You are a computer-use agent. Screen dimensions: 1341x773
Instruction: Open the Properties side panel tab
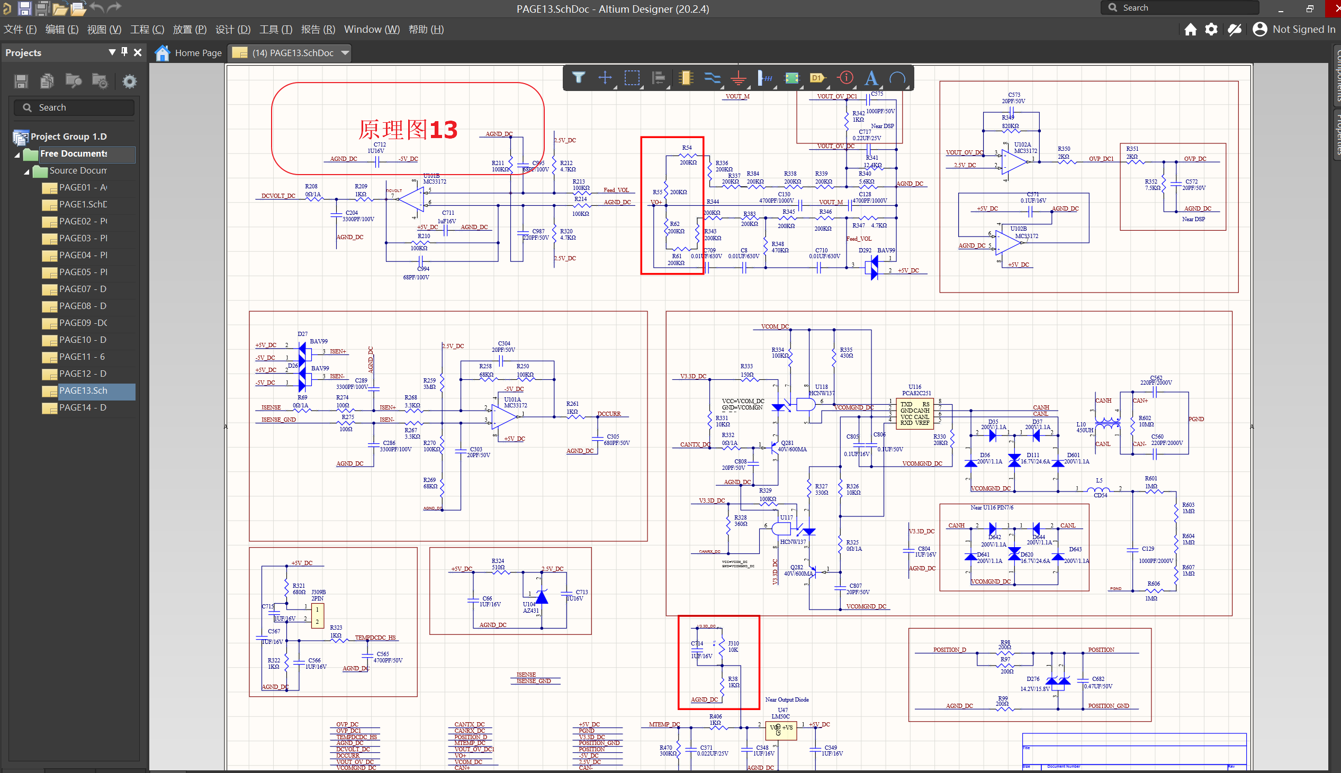pyautogui.click(x=1336, y=134)
